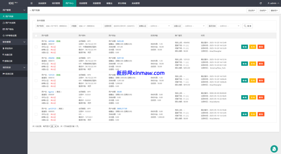Click green 编辑 button for user 456456

[245, 64]
